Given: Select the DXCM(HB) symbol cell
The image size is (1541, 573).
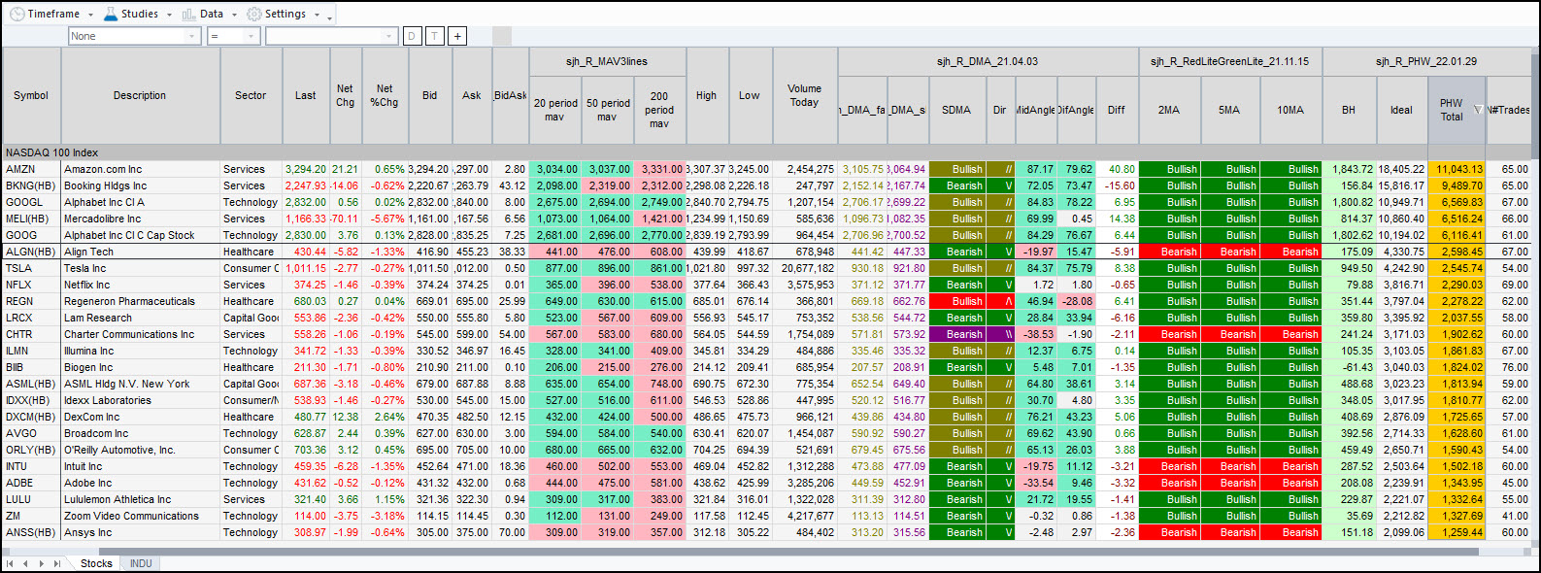Looking at the screenshot, I should (31, 417).
